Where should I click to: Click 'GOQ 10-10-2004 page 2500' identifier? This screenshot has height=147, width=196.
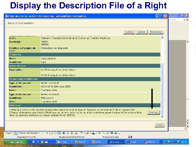click(x=56, y=87)
